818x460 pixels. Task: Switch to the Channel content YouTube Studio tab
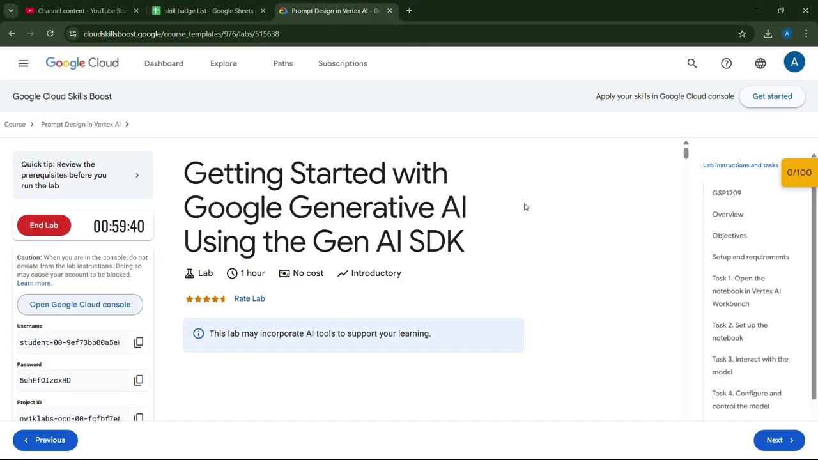(x=82, y=11)
